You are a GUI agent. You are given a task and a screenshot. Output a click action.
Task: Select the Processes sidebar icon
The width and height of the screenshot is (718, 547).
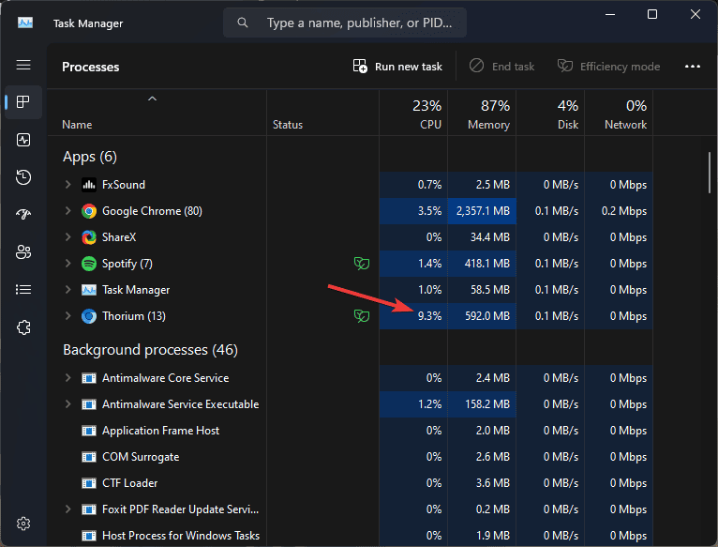coord(23,101)
